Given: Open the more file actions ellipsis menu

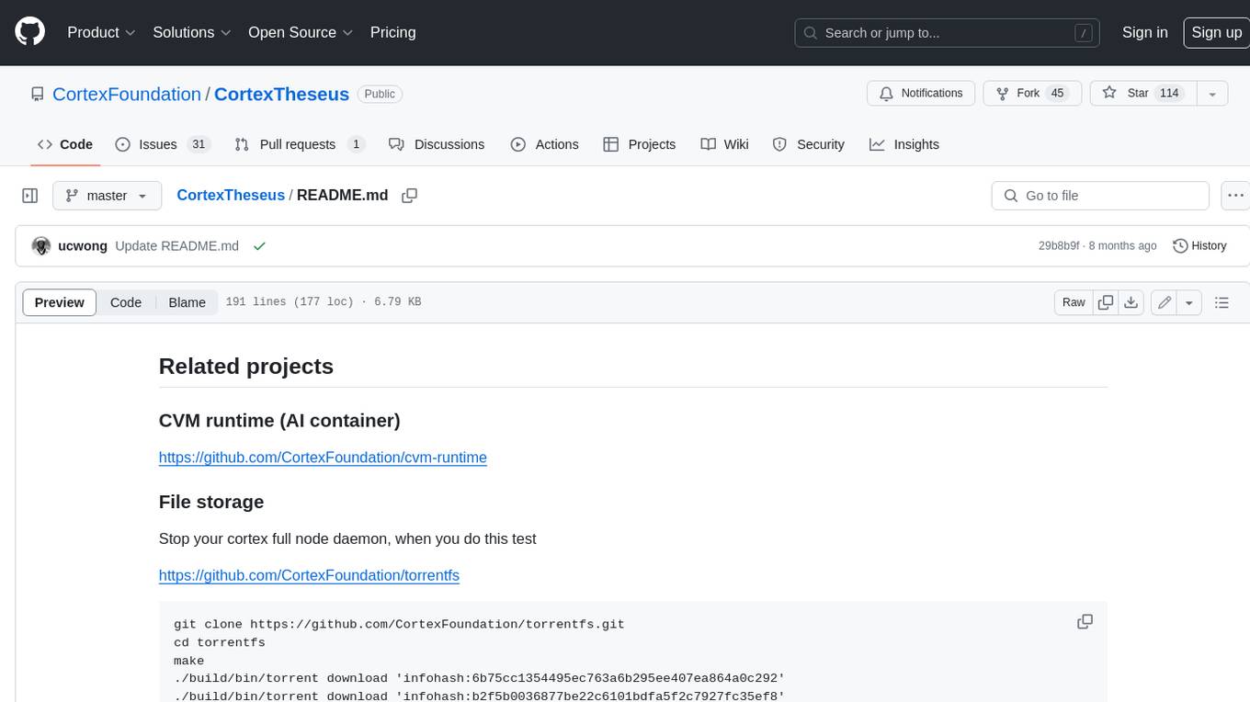Looking at the screenshot, I should (x=1236, y=196).
